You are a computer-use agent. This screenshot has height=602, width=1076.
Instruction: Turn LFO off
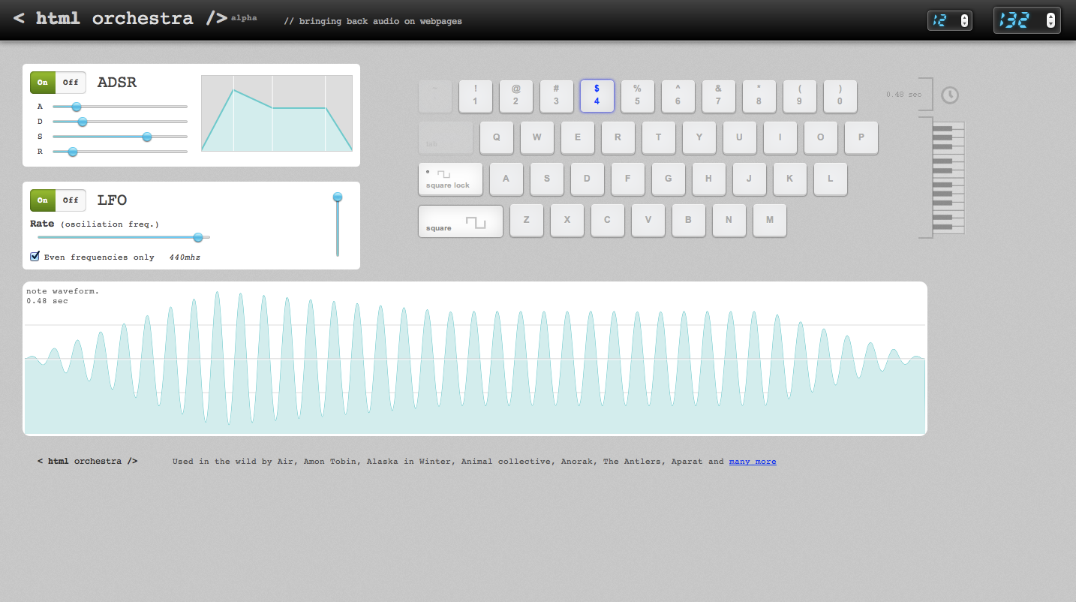coord(71,200)
